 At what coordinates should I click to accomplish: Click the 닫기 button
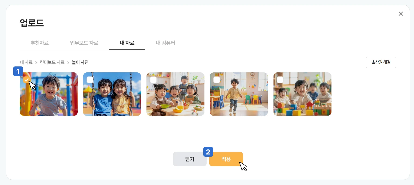click(190, 159)
